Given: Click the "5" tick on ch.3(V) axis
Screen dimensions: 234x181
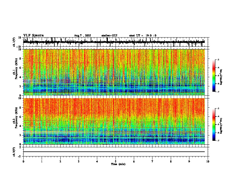Looking at the screenshot, I should click(x=20, y=147).
